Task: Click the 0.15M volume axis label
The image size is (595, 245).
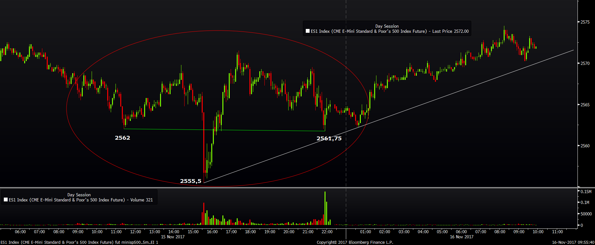Action: click(586, 192)
